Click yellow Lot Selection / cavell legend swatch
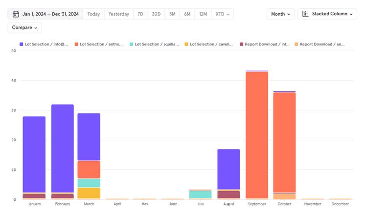 click(186, 44)
